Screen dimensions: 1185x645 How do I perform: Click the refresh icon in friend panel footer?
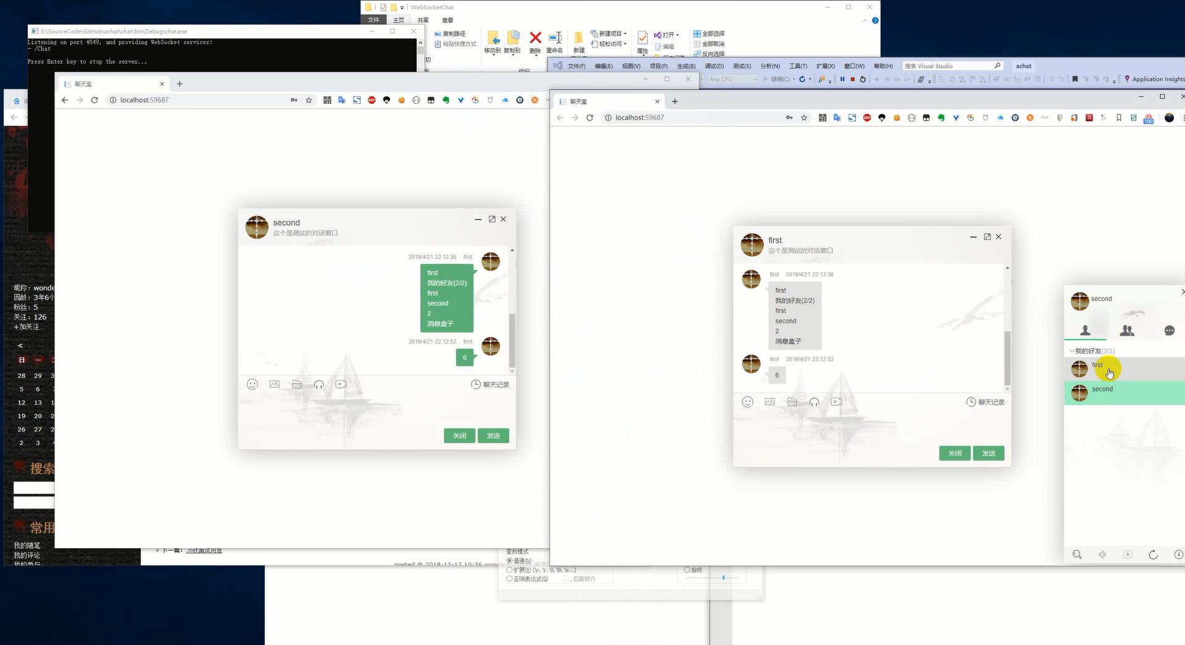pyautogui.click(x=1153, y=555)
